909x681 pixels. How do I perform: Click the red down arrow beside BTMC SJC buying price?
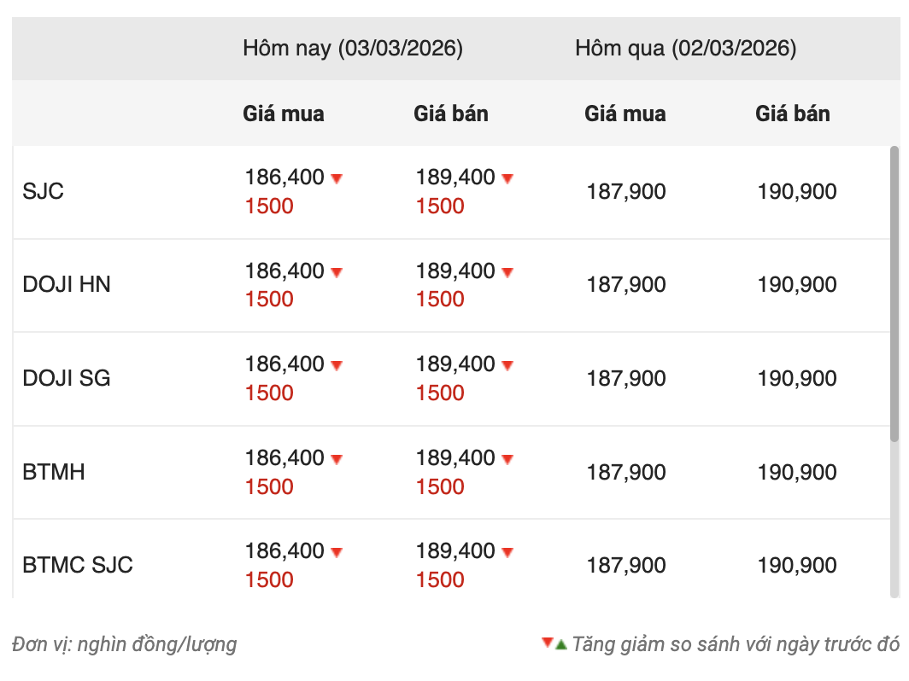tap(337, 552)
